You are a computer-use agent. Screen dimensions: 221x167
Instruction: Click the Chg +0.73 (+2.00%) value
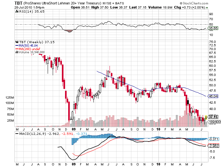tap(189, 8)
